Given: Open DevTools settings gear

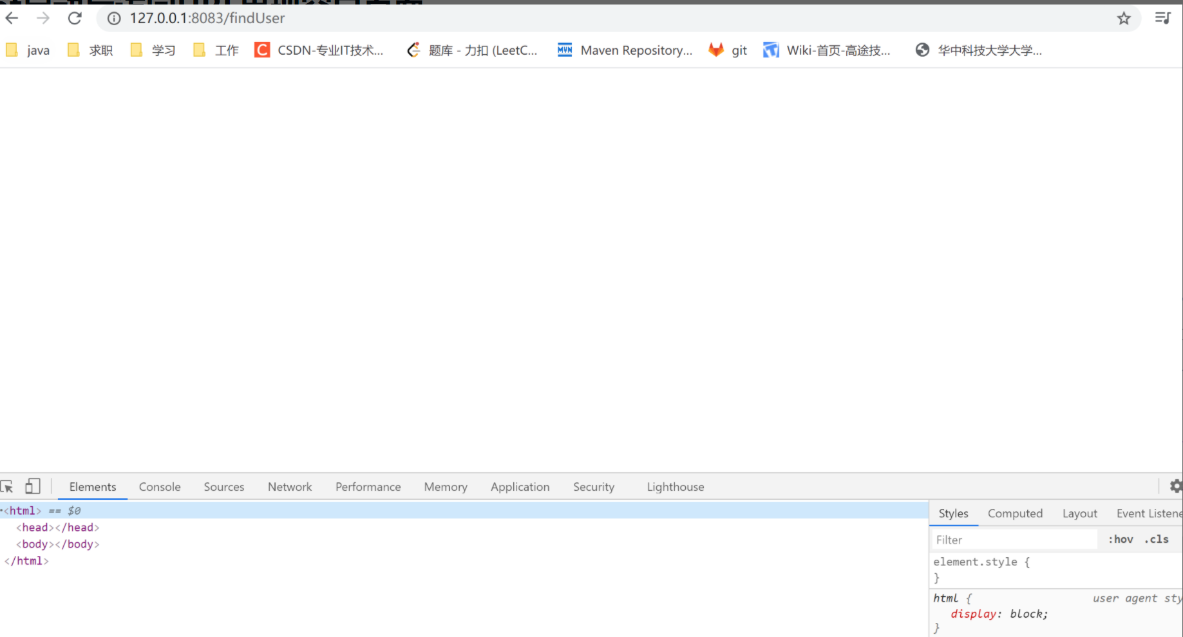Looking at the screenshot, I should (1177, 486).
